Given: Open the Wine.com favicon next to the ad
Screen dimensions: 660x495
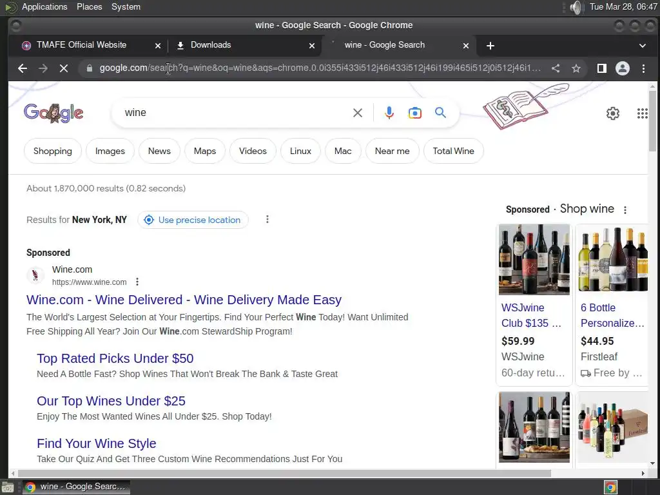Looking at the screenshot, I should pyautogui.click(x=35, y=275).
